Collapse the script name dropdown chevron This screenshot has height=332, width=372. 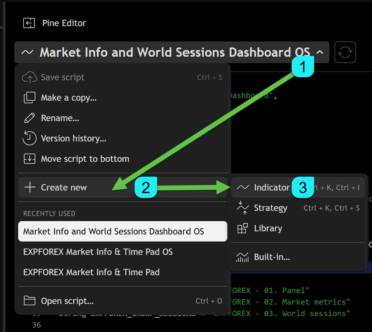pos(320,52)
